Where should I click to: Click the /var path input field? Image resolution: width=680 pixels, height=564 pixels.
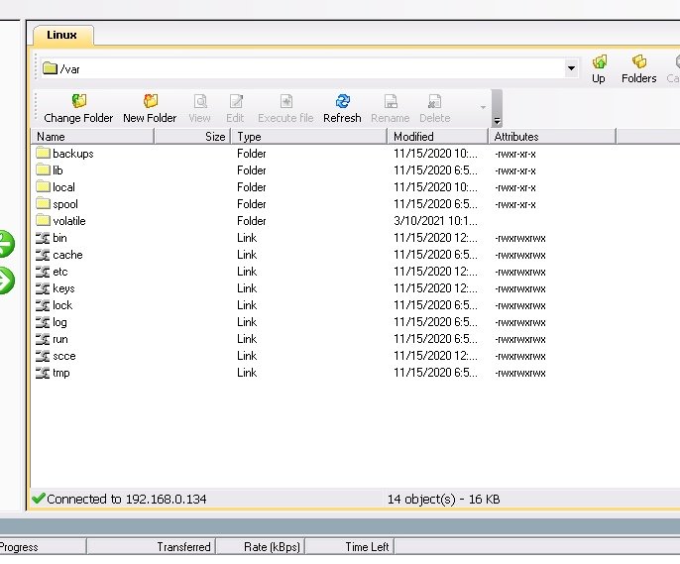[297, 69]
